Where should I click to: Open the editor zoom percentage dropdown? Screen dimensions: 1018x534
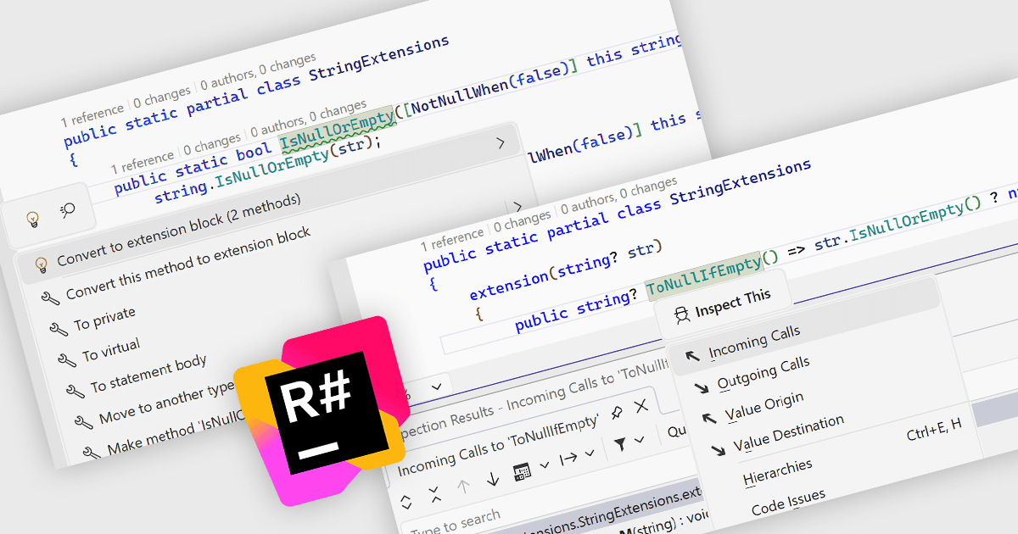point(436,387)
